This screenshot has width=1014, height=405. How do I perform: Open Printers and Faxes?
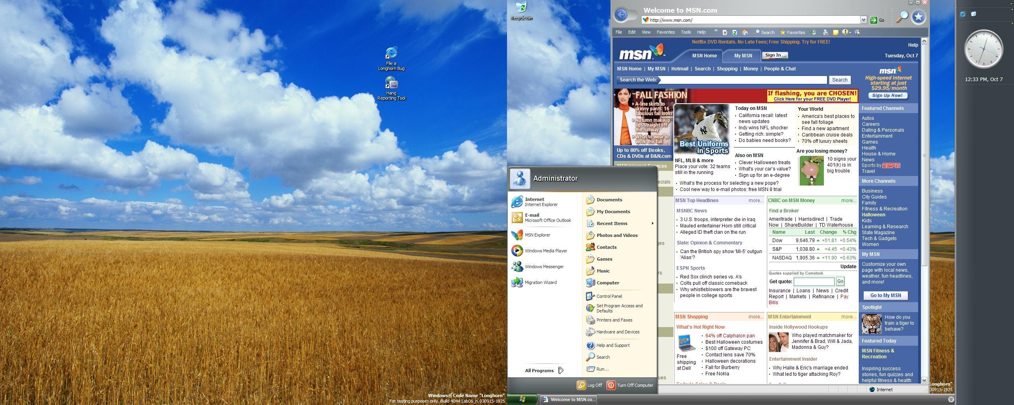click(x=619, y=320)
